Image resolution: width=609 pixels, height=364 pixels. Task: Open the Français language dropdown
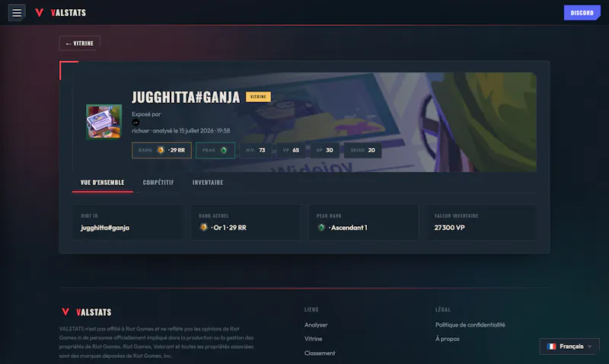(569, 346)
